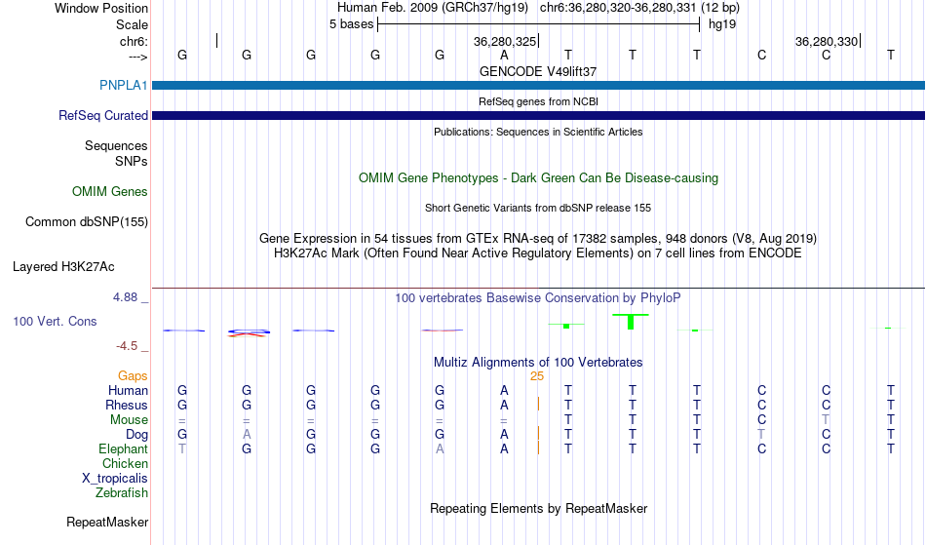This screenshot has width=926, height=545.
Task: Click the orange insertion bar in the Rhesus row
Action: (x=538, y=405)
